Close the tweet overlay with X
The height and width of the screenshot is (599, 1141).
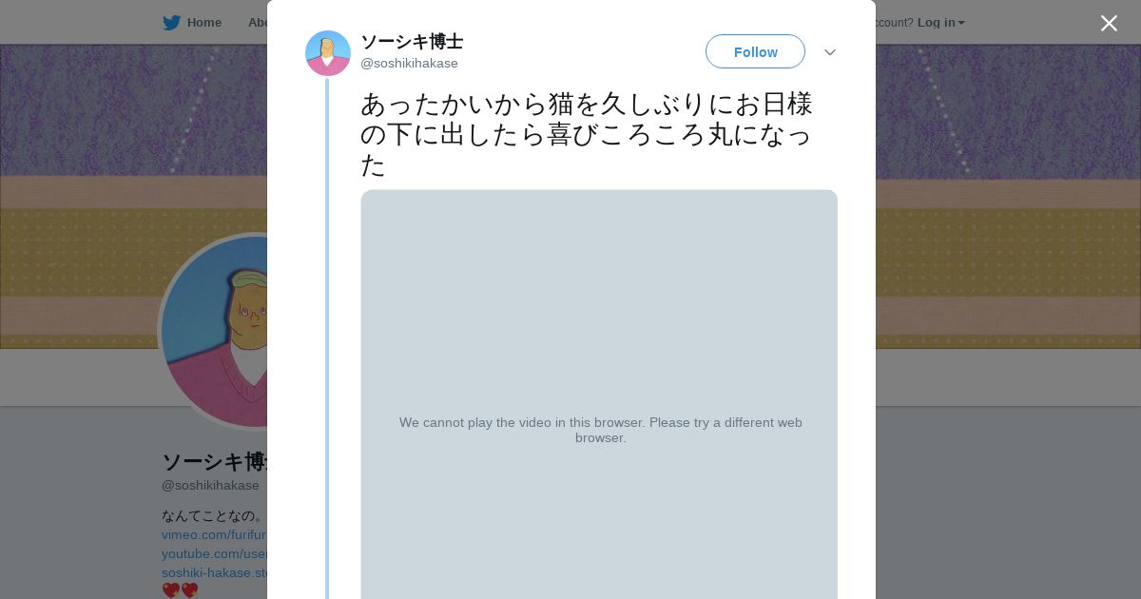[1109, 24]
